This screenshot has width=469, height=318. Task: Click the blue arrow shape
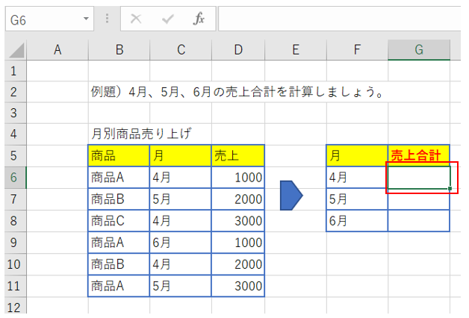(291, 196)
